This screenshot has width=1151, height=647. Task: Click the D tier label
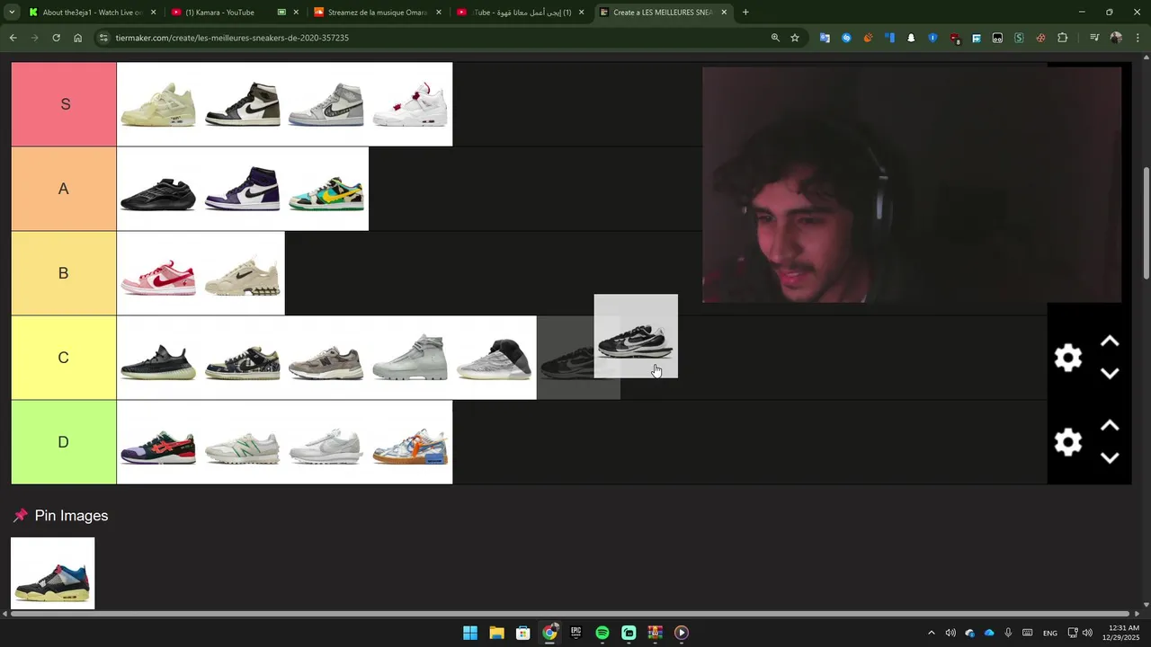pyautogui.click(x=64, y=442)
